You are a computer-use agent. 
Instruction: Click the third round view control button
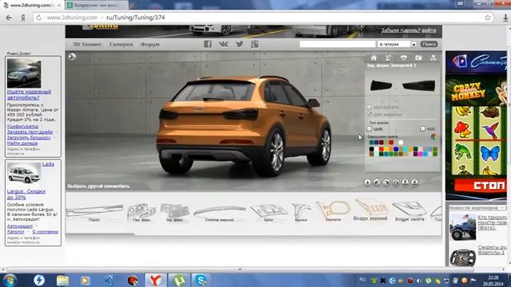(386, 183)
